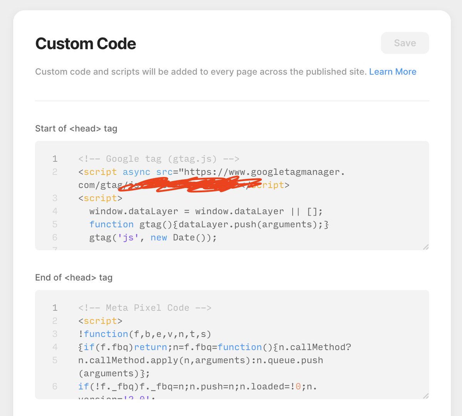Click the '!function(f,b,e,v,n,t,s)' line
The width and height of the screenshot is (462, 416).
(145, 334)
